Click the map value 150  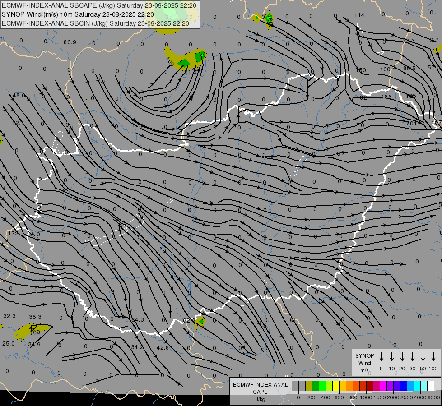coord(361,70)
